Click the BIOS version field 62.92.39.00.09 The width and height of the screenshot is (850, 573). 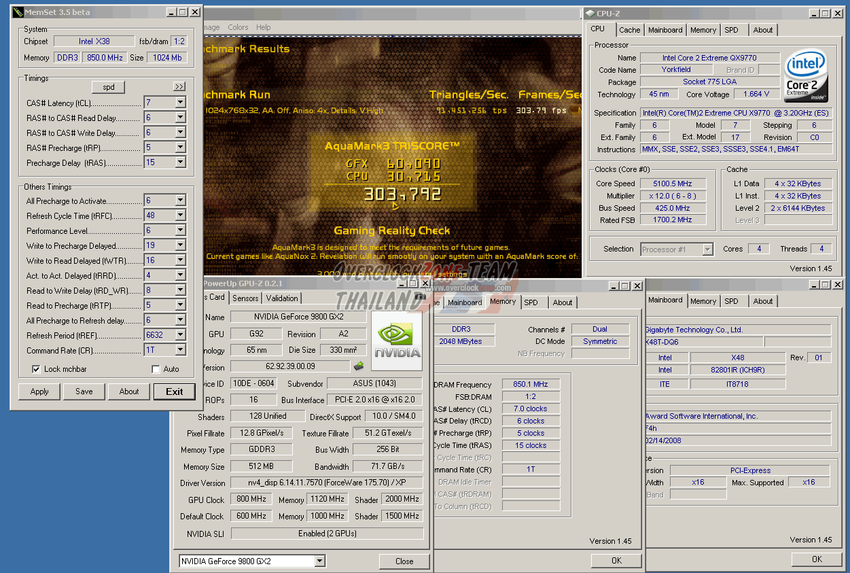(x=290, y=367)
